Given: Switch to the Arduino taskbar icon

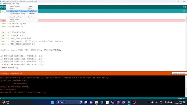Looking at the screenshot, I should (x=129, y=102).
